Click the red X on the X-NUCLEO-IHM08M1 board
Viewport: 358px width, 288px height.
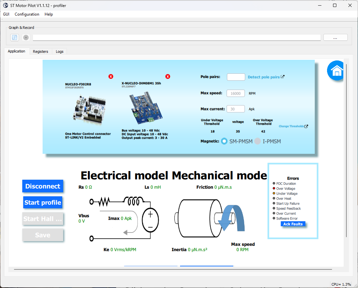click(x=168, y=76)
